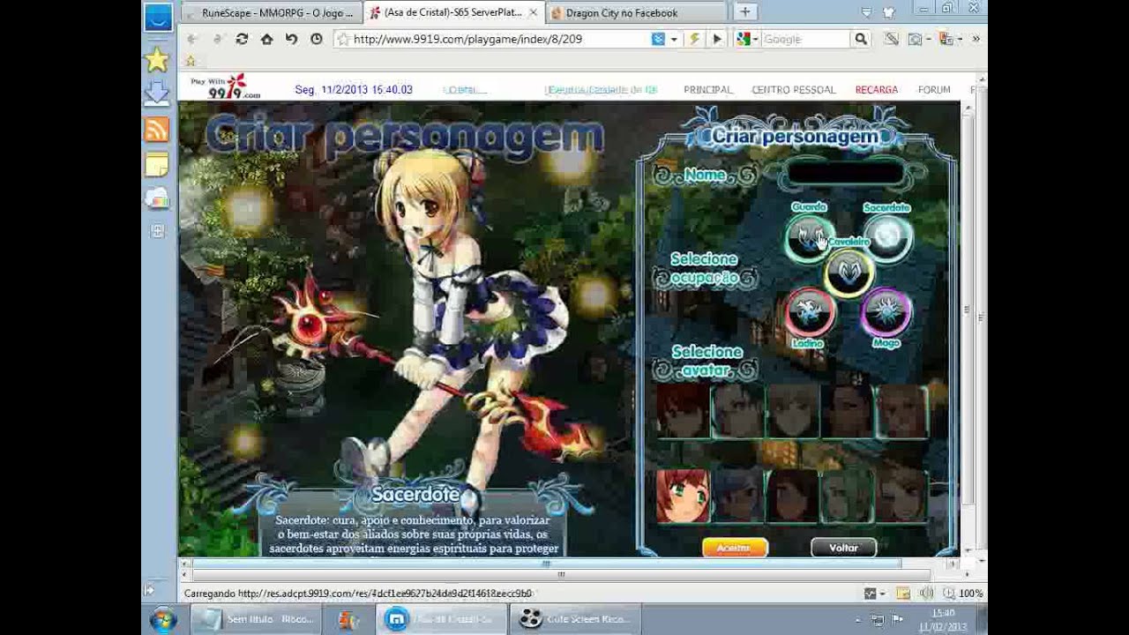Click the Maxthon browser taskbar button
This screenshot has height=635, width=1129.
click(x=443, y=619)
